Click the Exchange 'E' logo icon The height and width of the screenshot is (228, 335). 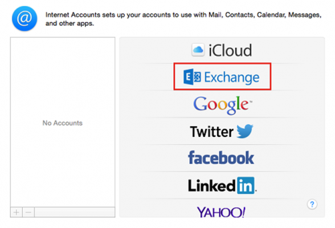pyautogui.click(x=192, y=77)
